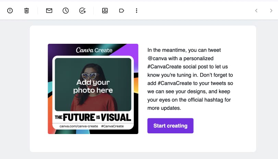Click the 'Add your photo here' placeholder
Screen dimensions: 278x159
coord(93,86)
